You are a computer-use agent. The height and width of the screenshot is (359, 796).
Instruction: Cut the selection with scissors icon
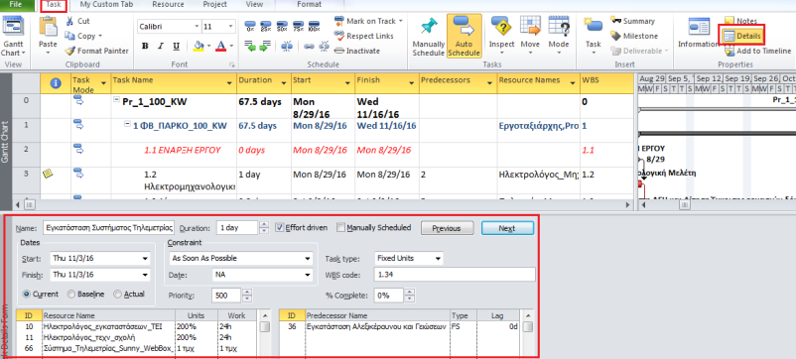[x=77, y=21]
